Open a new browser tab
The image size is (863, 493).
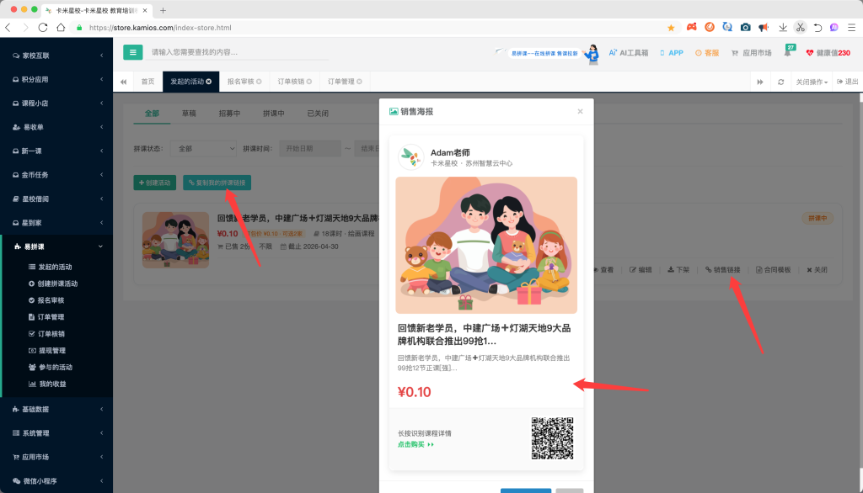(163, 10)
